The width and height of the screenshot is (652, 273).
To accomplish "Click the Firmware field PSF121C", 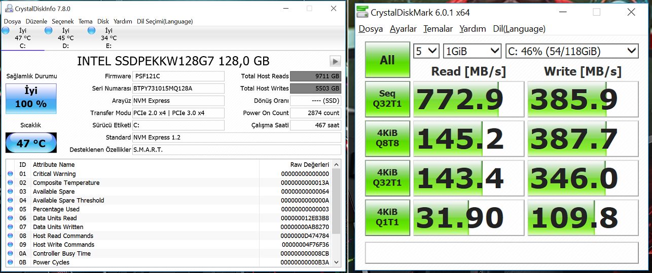I will [x=178, y=76].
